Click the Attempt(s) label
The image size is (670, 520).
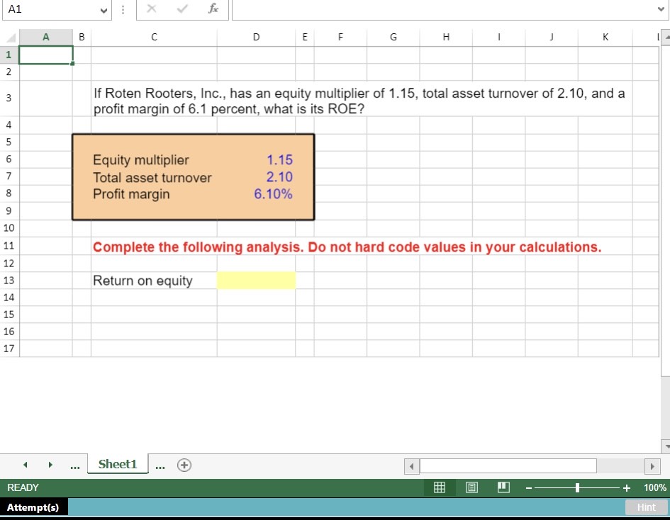coord(34,507)
